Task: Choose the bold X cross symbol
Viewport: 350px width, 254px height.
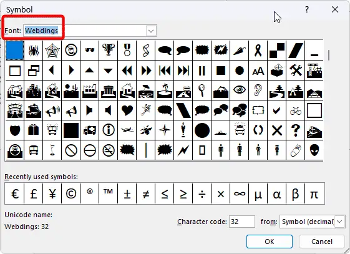Action: (x=277, y=130)
